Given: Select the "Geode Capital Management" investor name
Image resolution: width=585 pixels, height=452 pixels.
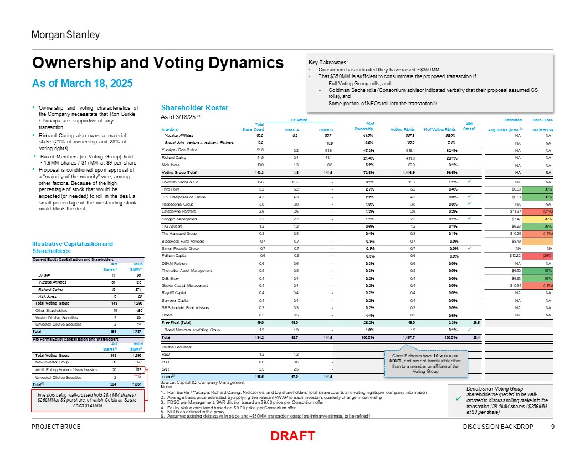Looking at the screenshot, I should (x=184, y=286).
